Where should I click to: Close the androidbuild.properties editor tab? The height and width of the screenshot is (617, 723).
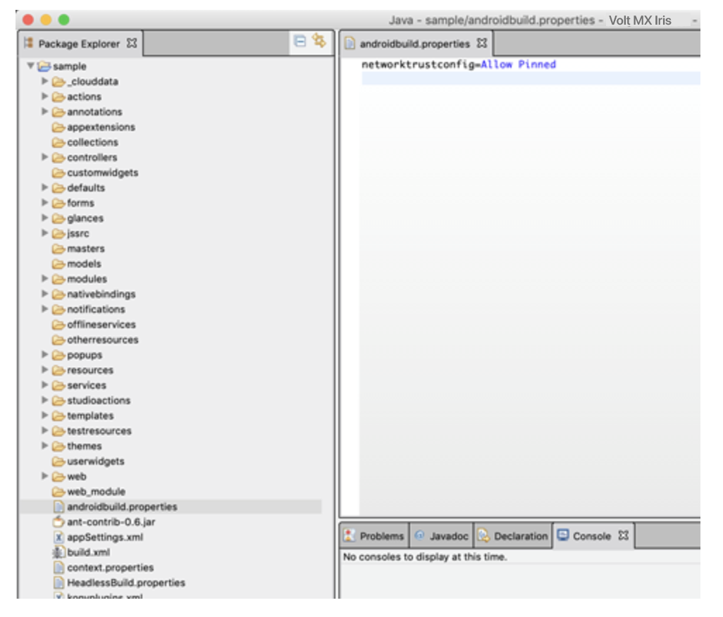click(482, 43)
